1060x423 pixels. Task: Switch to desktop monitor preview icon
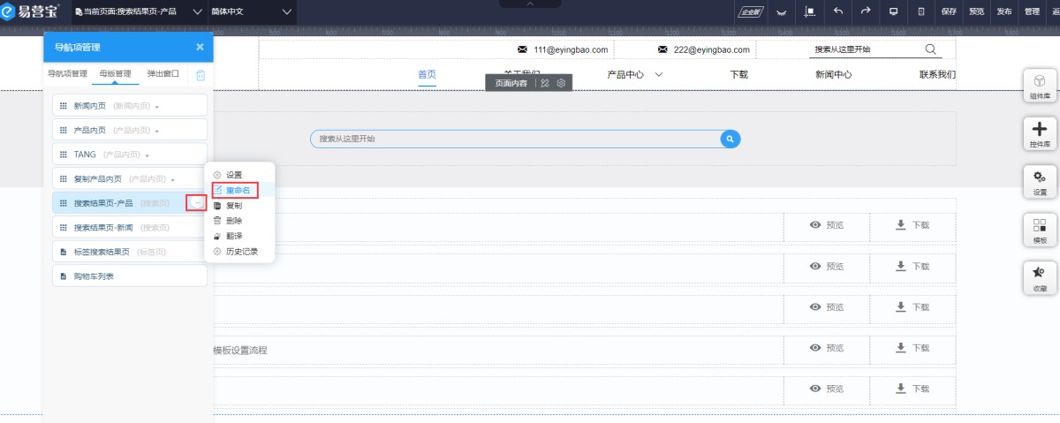pyautogui.click(x=893, y=11)
